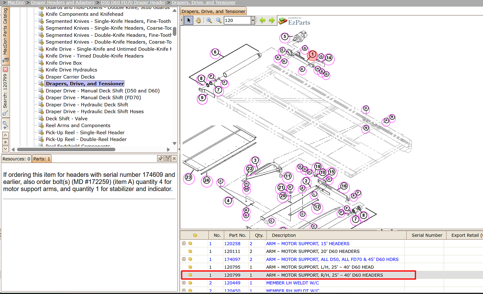Open the Search: 120799 side tab
483x294 pixels.
(x=5, y=91)
